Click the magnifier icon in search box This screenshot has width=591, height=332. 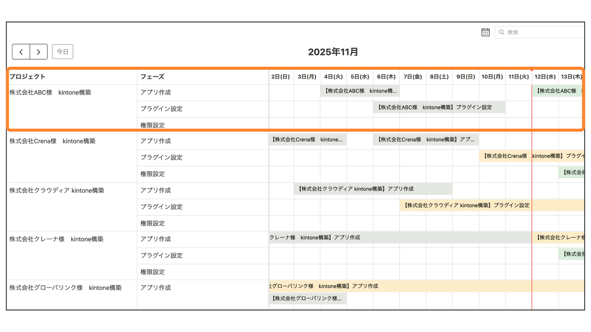(x=501, y=32)
